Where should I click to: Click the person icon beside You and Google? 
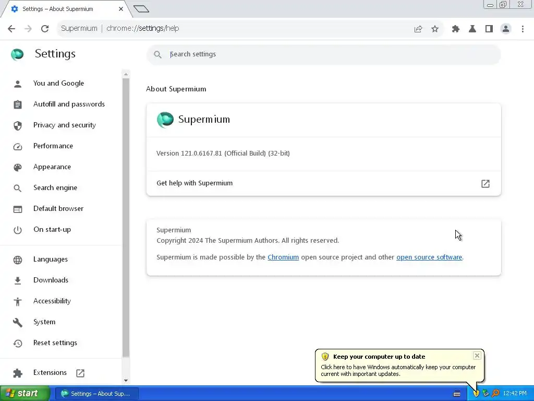pyautogui.click(x=18, y=84)
